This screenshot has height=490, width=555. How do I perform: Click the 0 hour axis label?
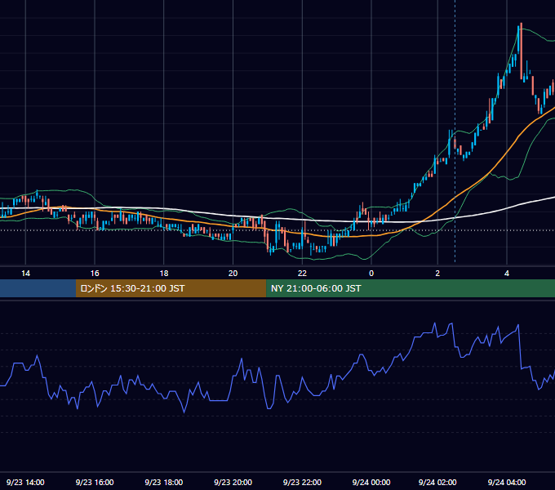371,274
